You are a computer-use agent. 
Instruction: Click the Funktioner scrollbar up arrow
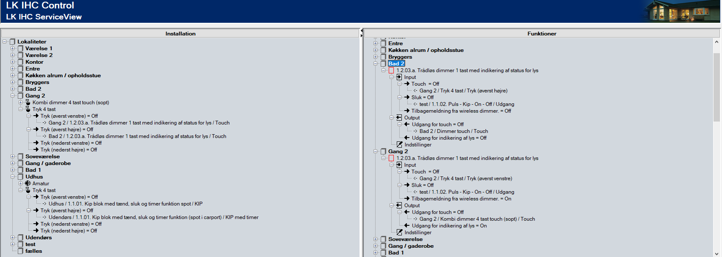716,42
